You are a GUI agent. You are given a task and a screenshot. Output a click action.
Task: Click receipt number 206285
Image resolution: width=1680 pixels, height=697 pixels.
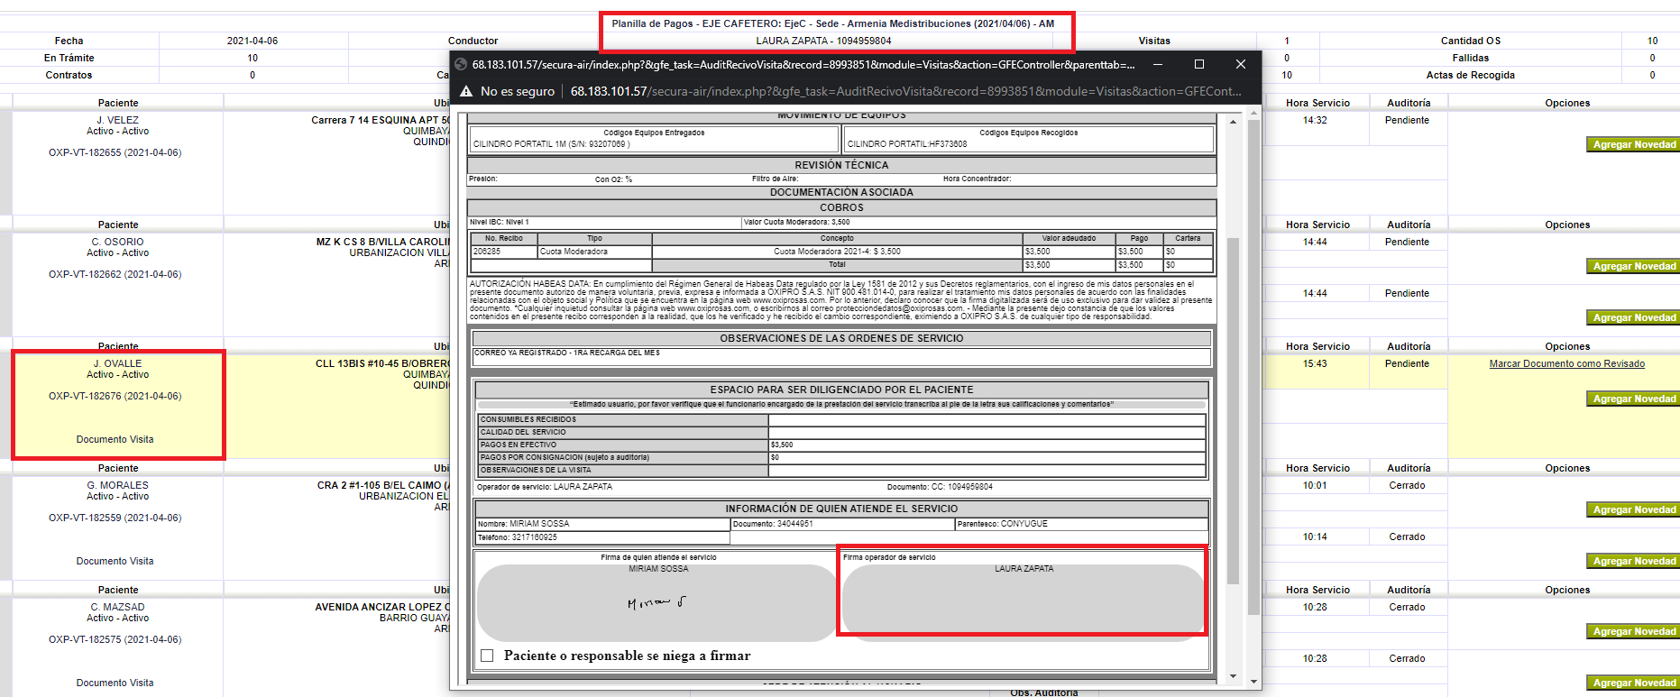(487, 252)
